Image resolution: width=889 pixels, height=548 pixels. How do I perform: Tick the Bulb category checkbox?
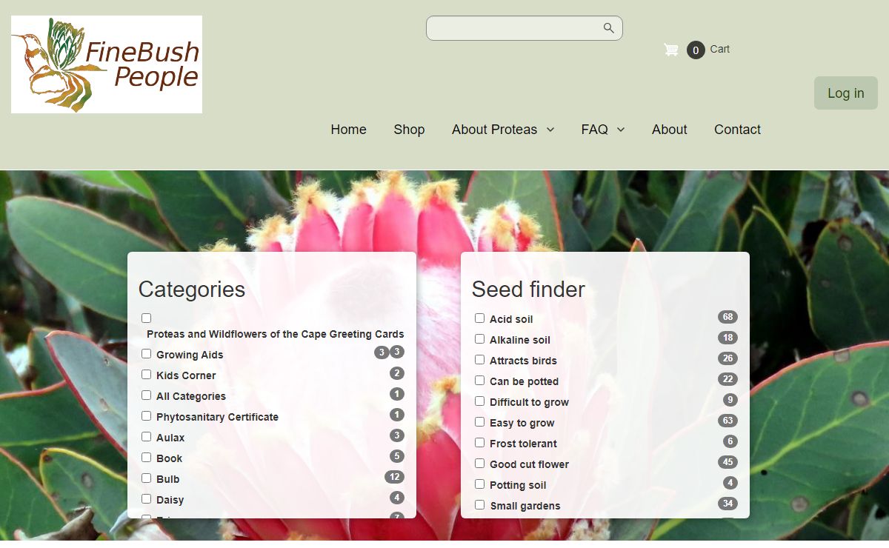146,478
